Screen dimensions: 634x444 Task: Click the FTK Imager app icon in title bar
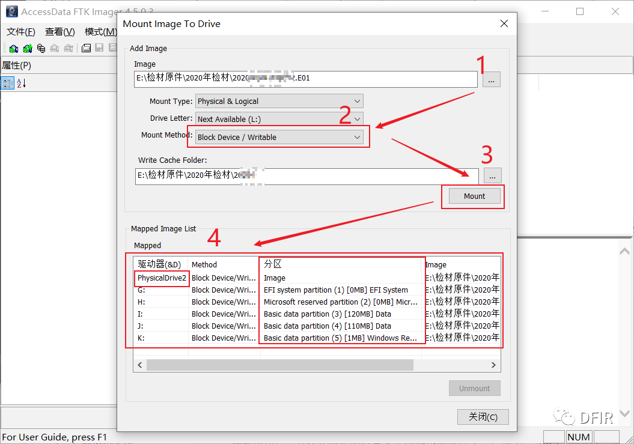point(12,11)
